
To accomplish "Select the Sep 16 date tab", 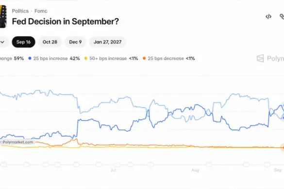I will (24, 42).
